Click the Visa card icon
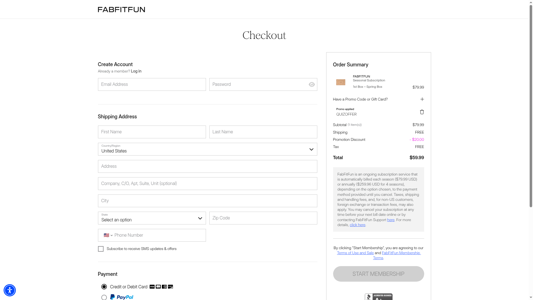 [152, 287]
